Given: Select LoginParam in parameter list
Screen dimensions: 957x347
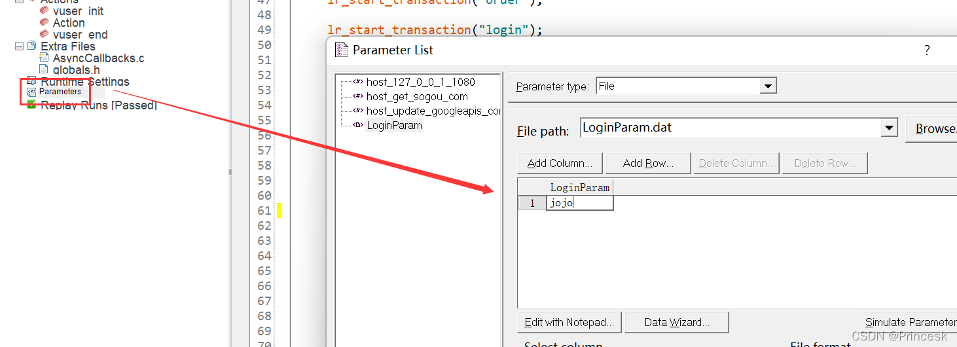Looking at the screenshot, I should 394,125.
